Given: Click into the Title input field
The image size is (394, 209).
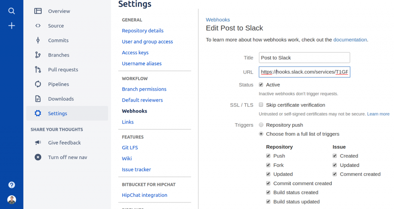Looking at the screenshot, I should tap(304, 58).
